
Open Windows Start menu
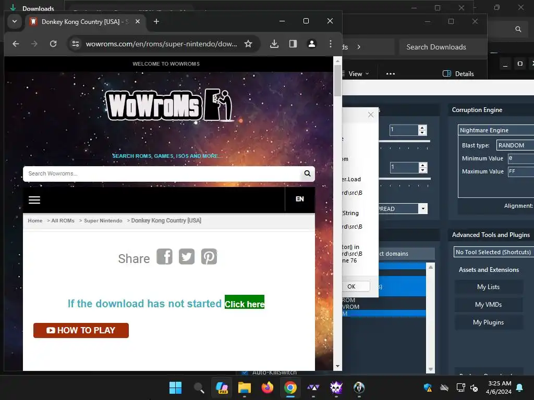175,387
